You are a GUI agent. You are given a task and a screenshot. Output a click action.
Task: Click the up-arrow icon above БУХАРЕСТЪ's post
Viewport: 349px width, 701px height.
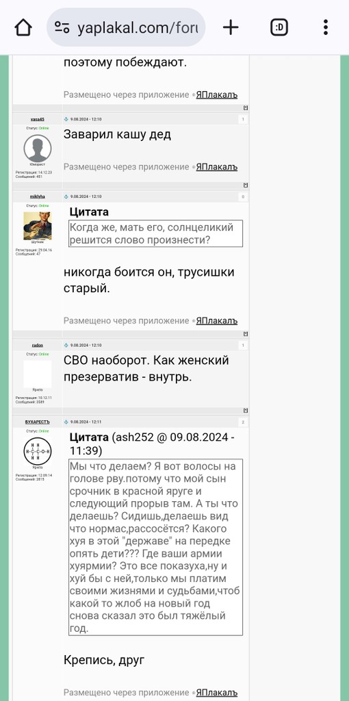(246, 411)
